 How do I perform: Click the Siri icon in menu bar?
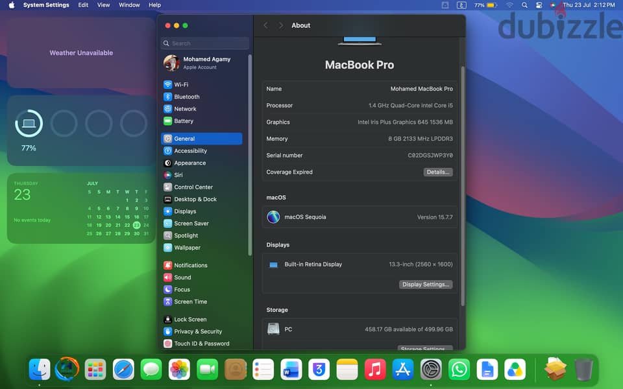(553, 5)
